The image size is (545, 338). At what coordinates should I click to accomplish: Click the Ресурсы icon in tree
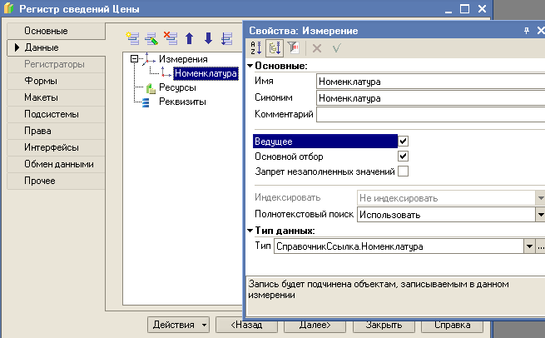[151, 88]
